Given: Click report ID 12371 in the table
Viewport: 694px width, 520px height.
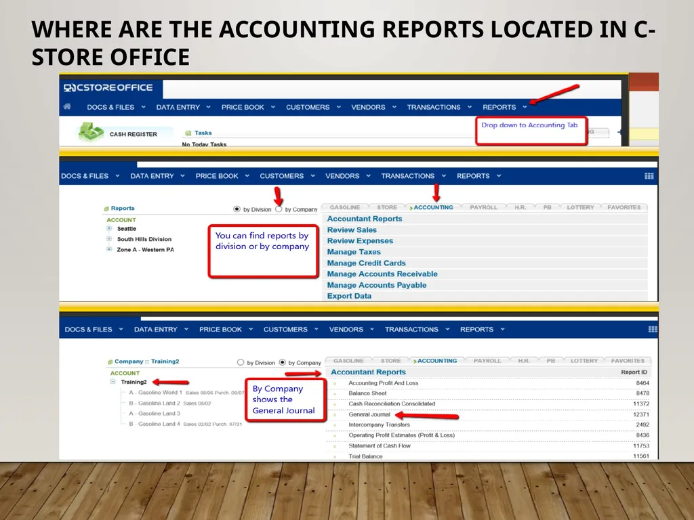Looking at the screenshot, I should click(x=641, y=415).
